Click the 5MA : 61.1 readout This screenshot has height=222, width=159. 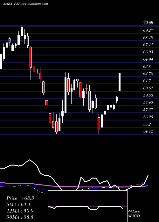(18, 205)
